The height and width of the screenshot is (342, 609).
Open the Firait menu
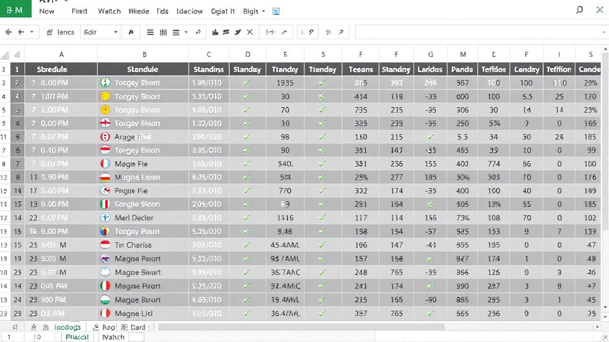[79, 11]
